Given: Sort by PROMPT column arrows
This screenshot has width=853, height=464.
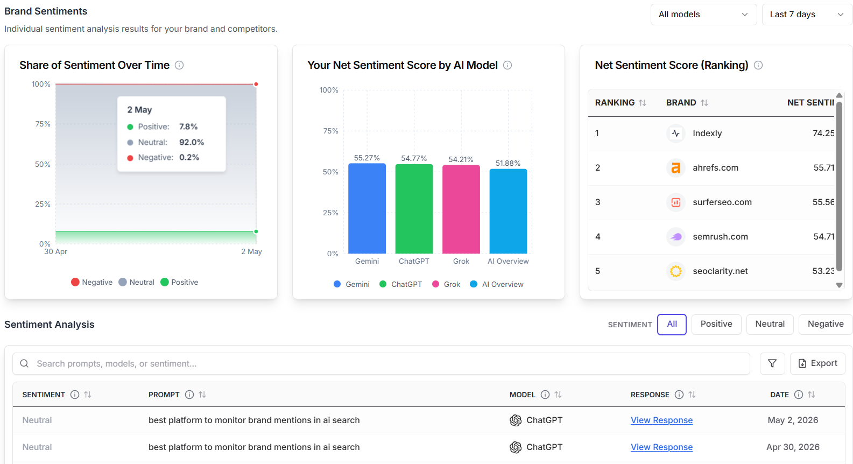Looking at the screenshot, I should 202,395.
